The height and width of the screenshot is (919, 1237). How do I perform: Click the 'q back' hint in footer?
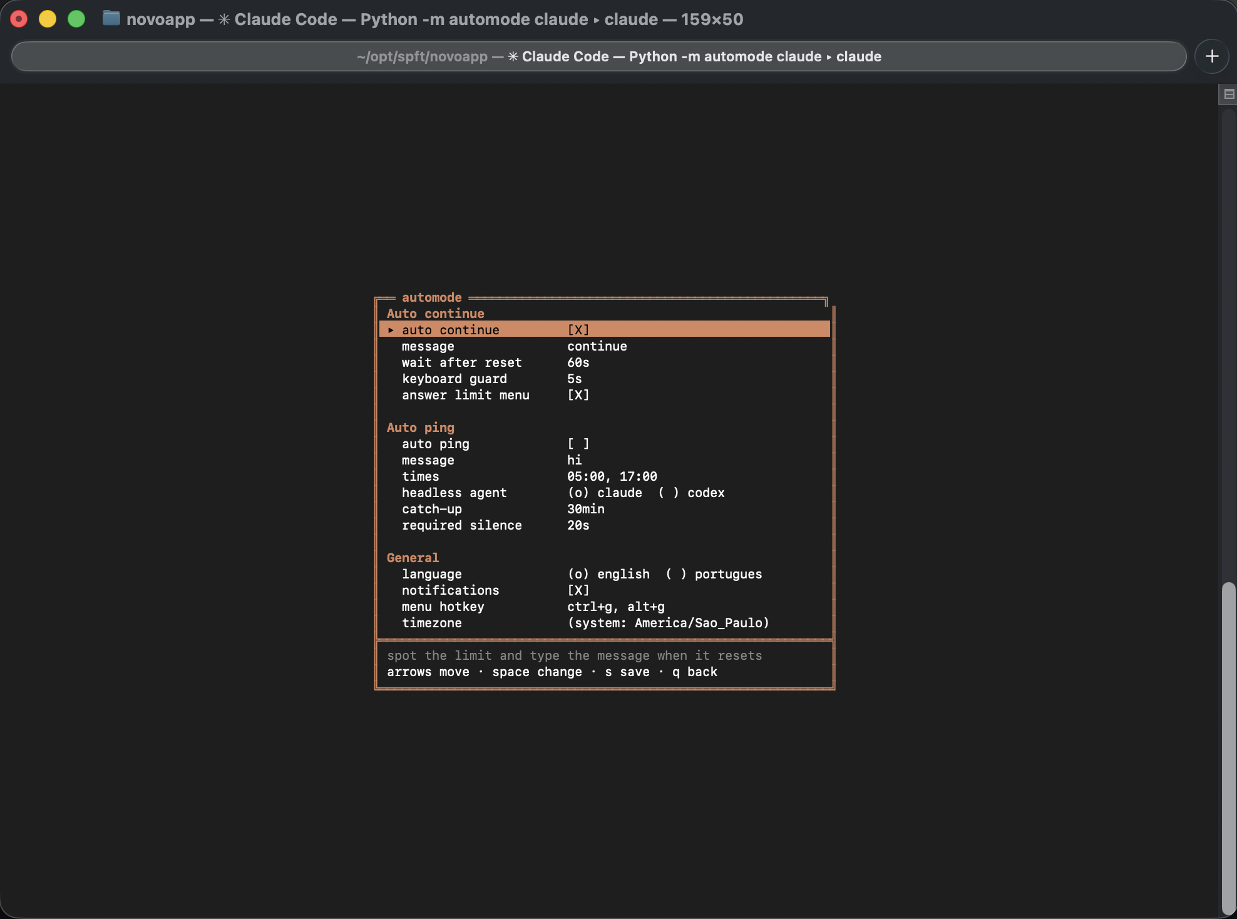(x=695, y=672)
